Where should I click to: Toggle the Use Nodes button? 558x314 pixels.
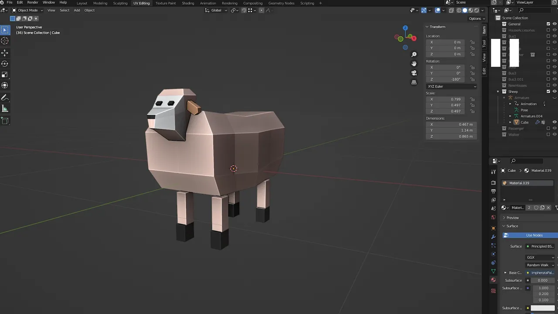[x=530, y=235]
